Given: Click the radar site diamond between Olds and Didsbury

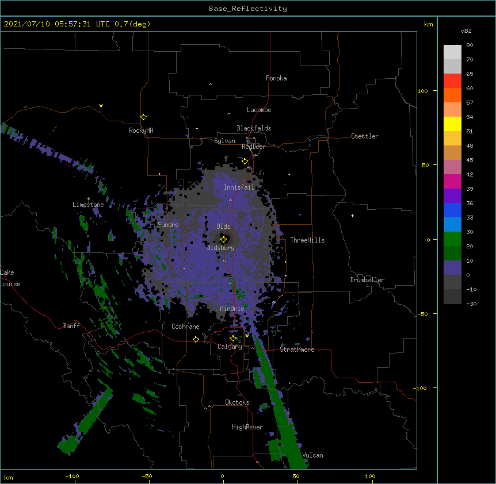Looking at the screenshot, I should [223, 240].
